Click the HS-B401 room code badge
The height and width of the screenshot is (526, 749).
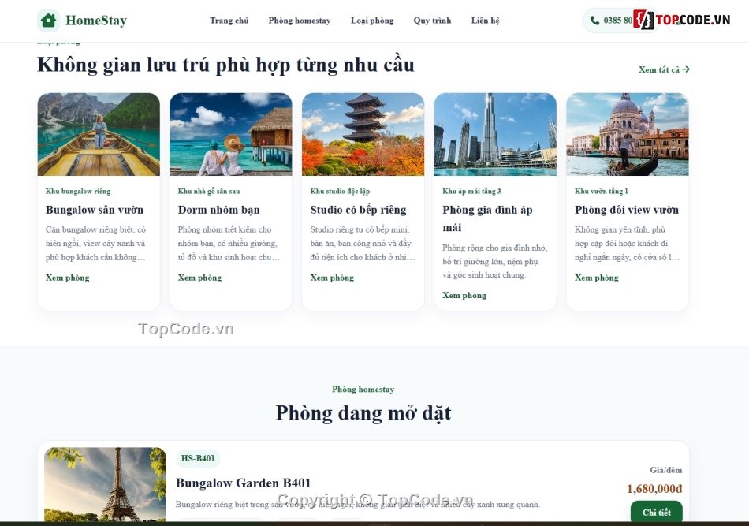pyautogui.click(x=198, y=458)
